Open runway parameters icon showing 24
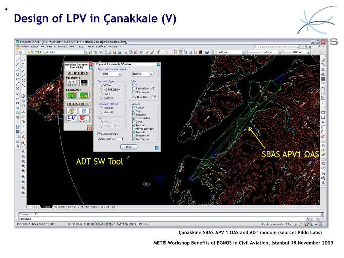Viewport: 344px width, 258px height. point(84,83)
